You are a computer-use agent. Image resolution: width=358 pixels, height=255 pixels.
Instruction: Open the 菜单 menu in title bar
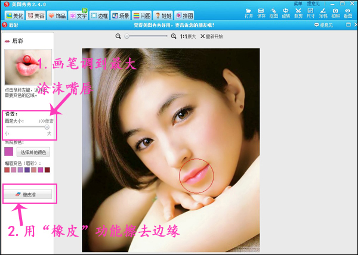tap(298, 3)
